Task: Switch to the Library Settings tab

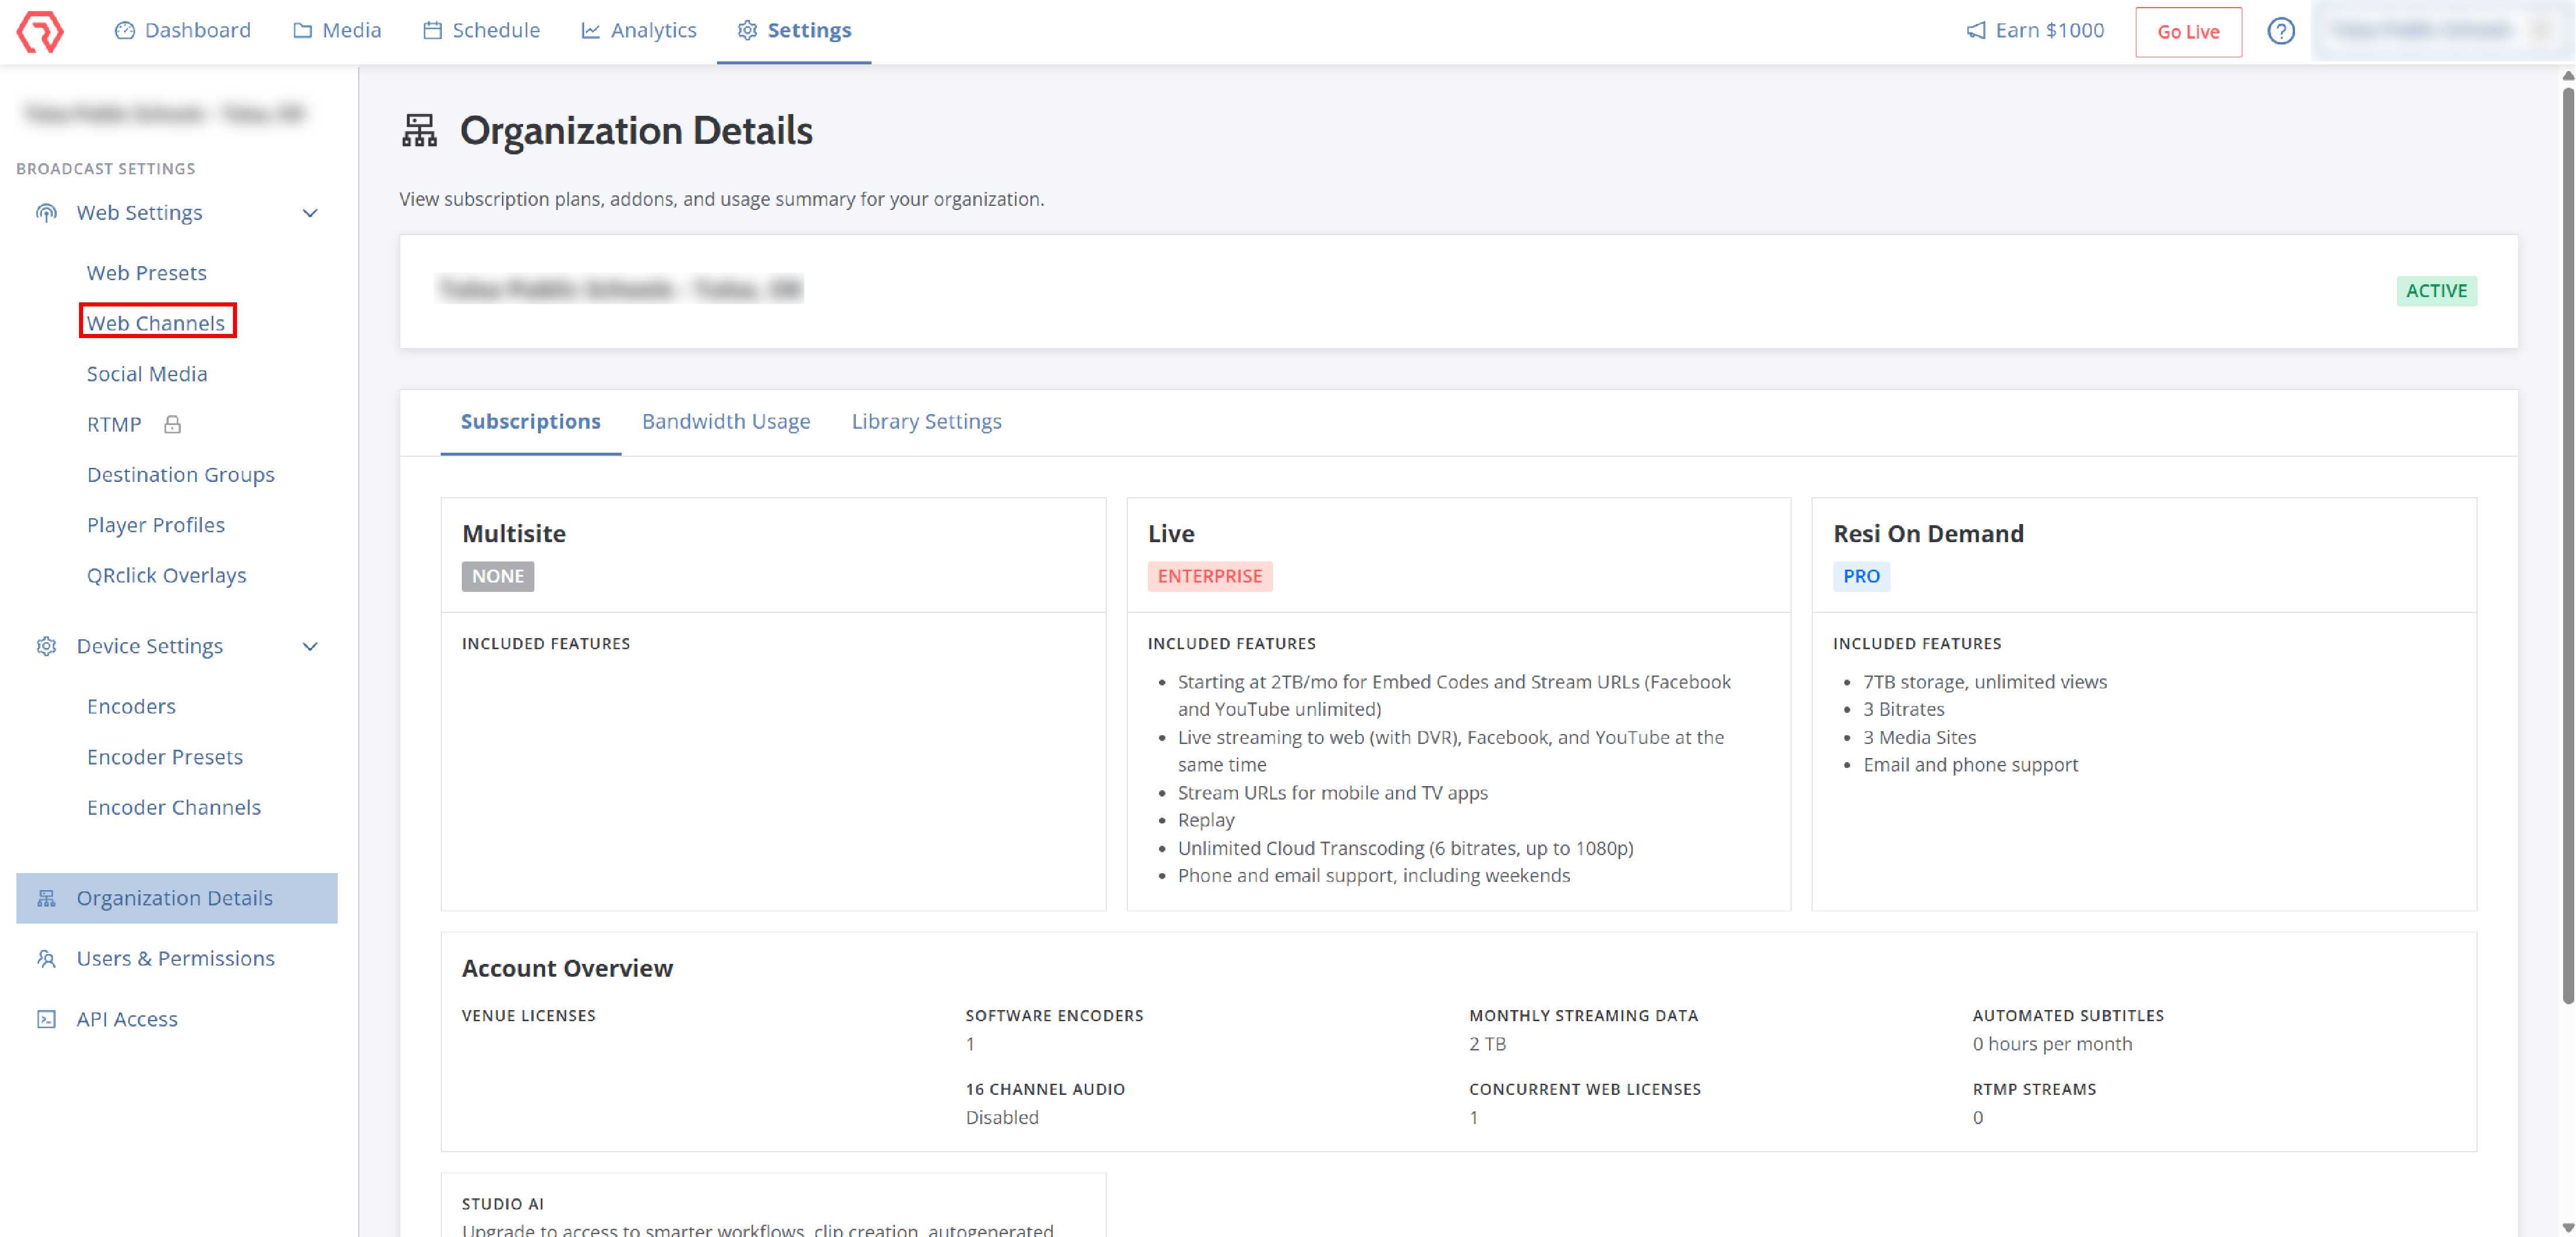Action: pos(926,422)
